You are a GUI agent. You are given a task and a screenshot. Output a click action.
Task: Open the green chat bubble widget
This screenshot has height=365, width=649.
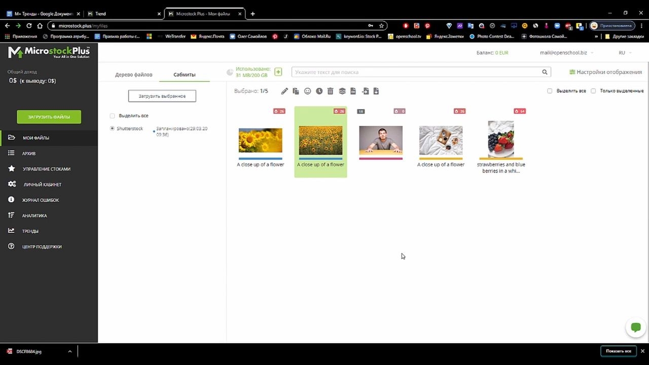635,327
